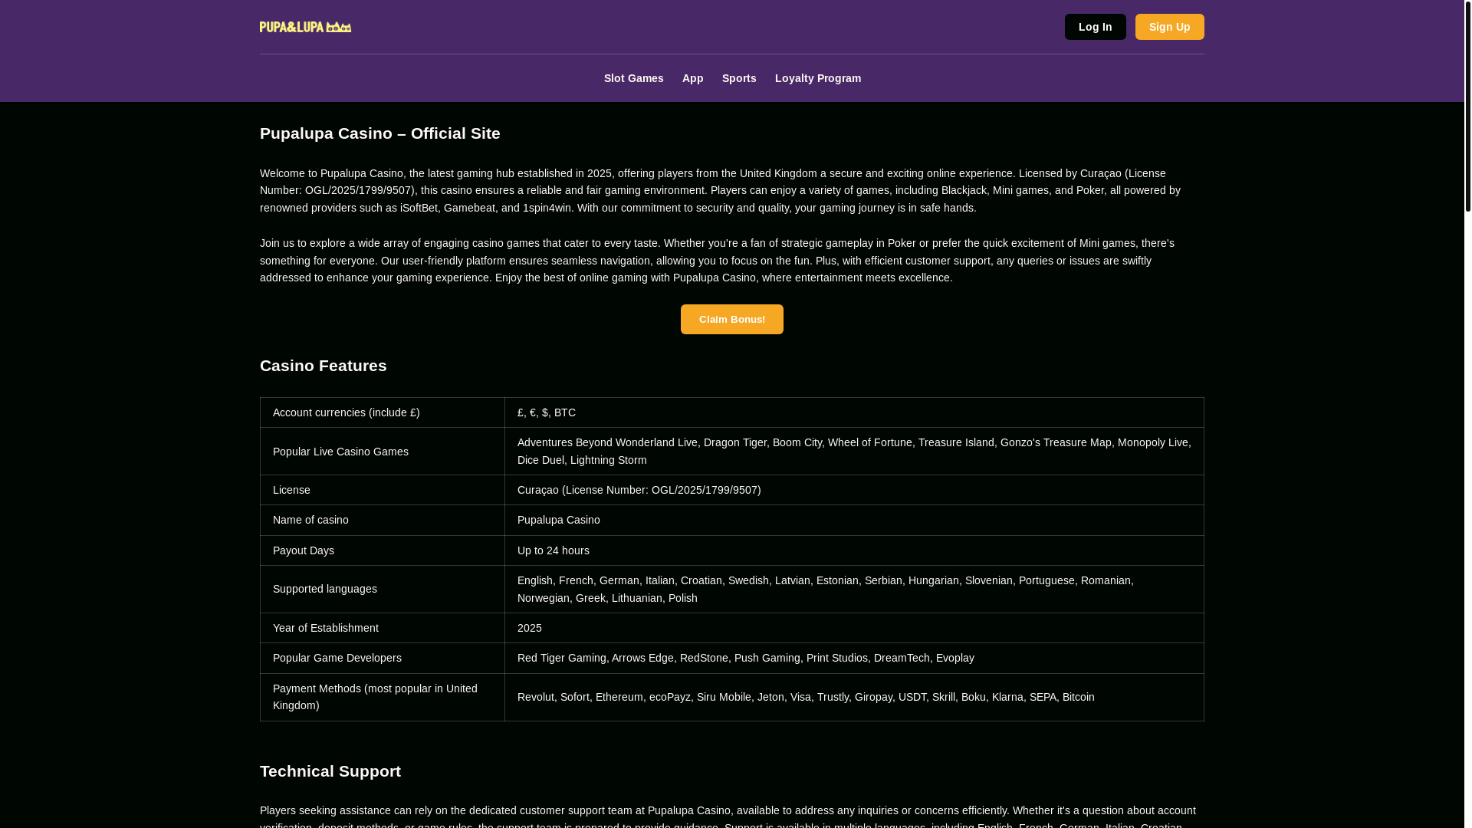Viewport: 1472px width, 828px height.
Task: Select the 'Account currencies (include £)' cell
Action: click(382, 412)
